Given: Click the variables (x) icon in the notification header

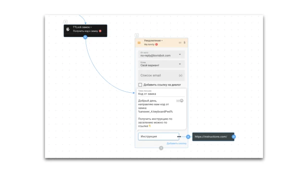Looking at the screenshot, I should coord(180,43).
